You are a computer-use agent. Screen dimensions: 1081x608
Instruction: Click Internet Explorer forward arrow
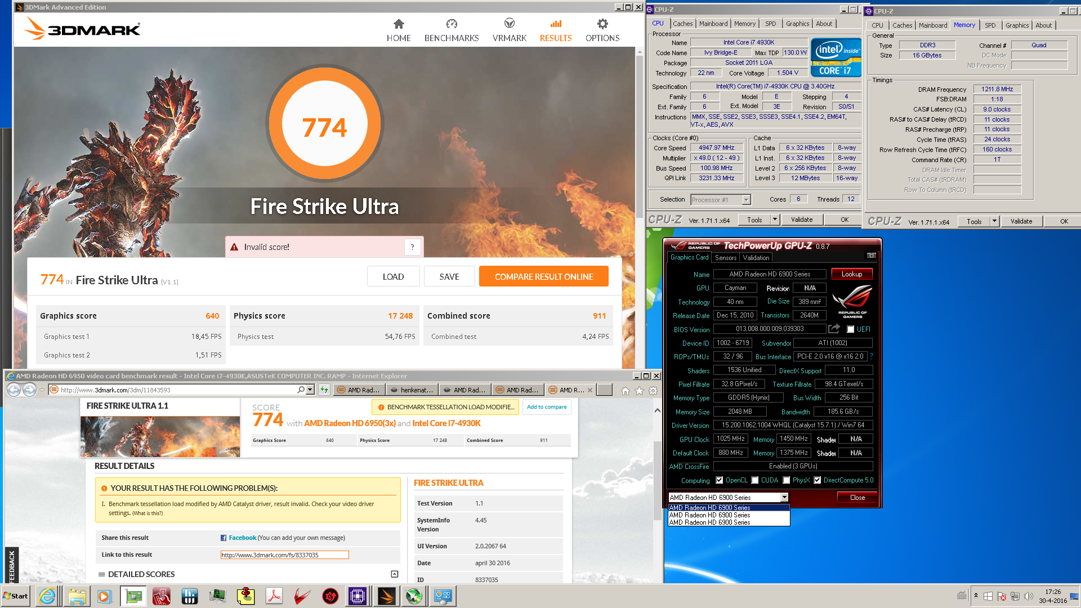pos(29,390)
